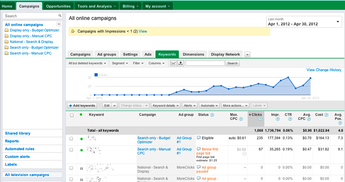Image resolution: width=345 pixels, height=182 pixels.
Task: Click help icon under CTR header
Action: point(290,119)
